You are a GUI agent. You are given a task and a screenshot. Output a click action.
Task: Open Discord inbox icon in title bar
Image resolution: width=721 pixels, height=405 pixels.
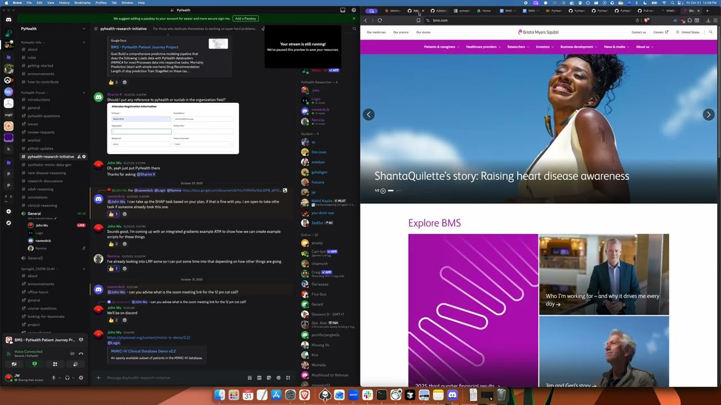pyautogui.click(x=342, y=10)
